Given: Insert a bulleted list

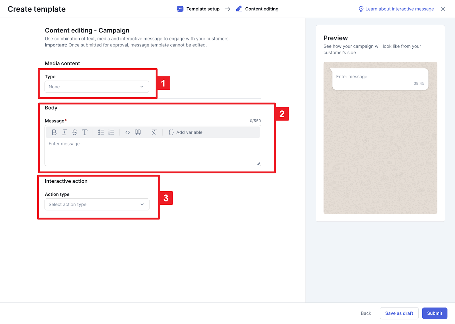Looking at the screenshot, I should click(x=101, y=132).
